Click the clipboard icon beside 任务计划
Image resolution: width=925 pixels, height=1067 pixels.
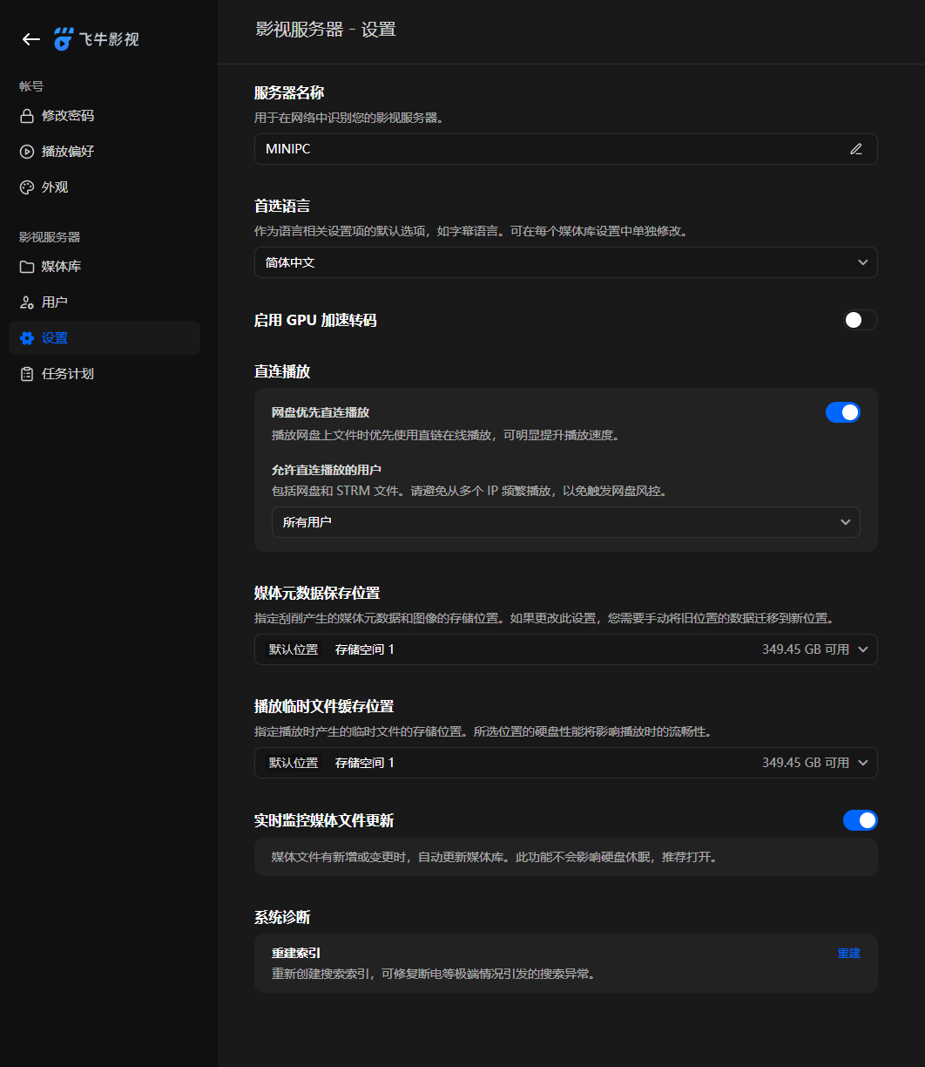27,374
